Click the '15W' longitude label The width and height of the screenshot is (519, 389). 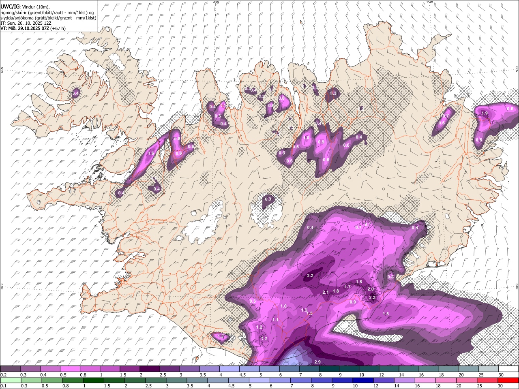(429, 2)
